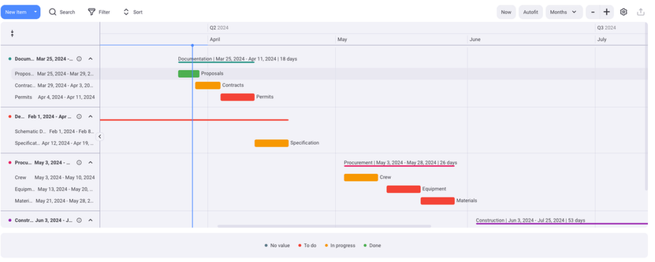Click the export upload icon

640,12
